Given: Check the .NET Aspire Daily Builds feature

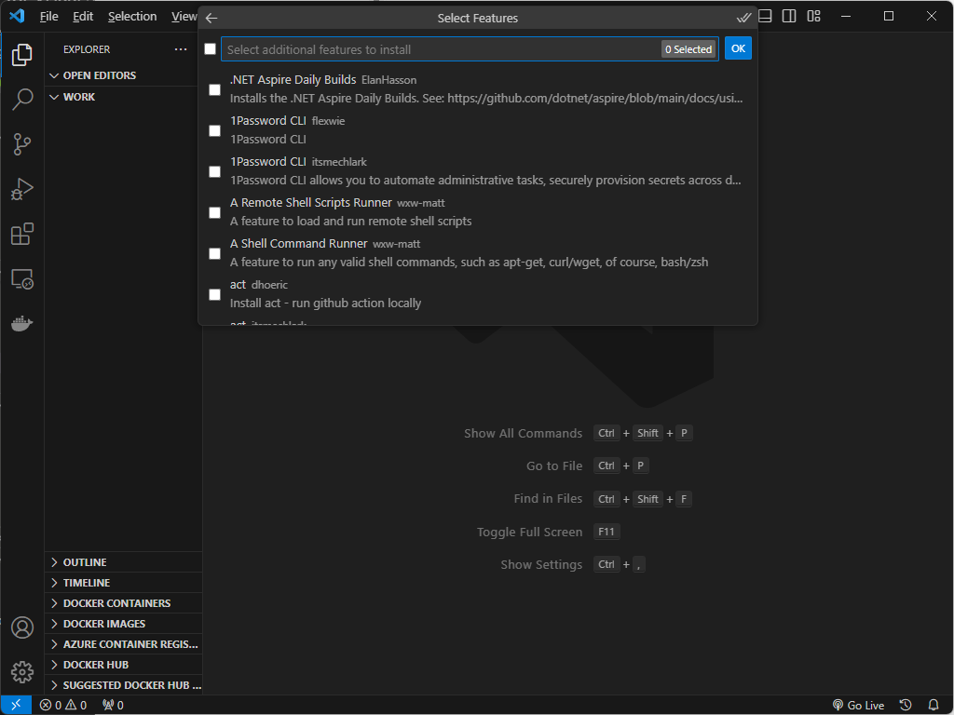Looking at the screenshot, I should 215,89.
